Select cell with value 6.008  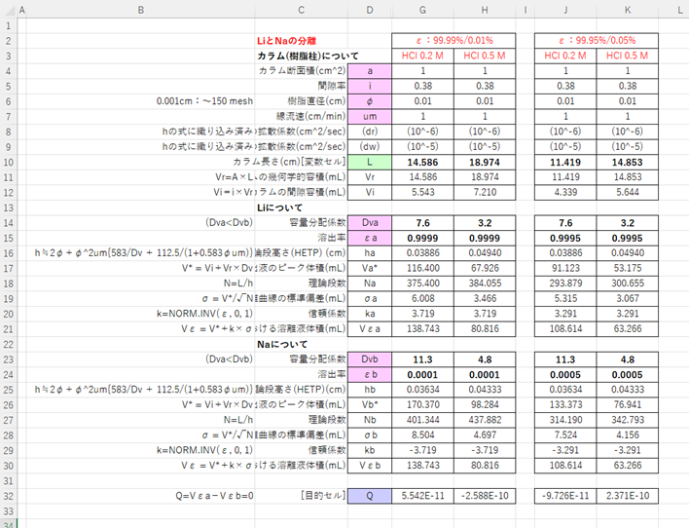(422, 299)
